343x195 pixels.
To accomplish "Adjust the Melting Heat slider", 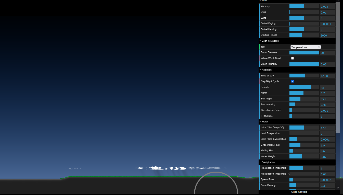I will pyautogui.click(x=304, y=151).
